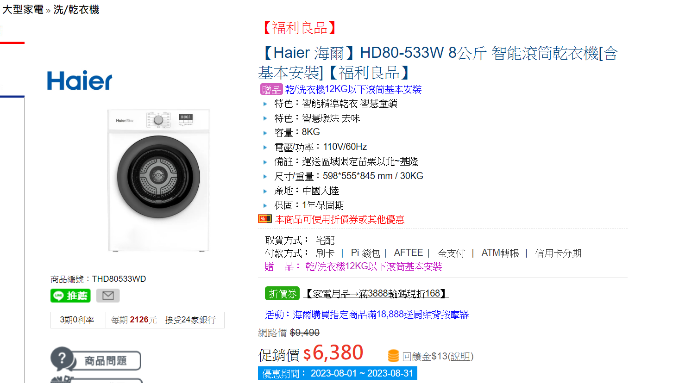Click the 說明 link beside 回饋金
The width and height of the screenshot is (698, 383).
click(x=460, y=356)
